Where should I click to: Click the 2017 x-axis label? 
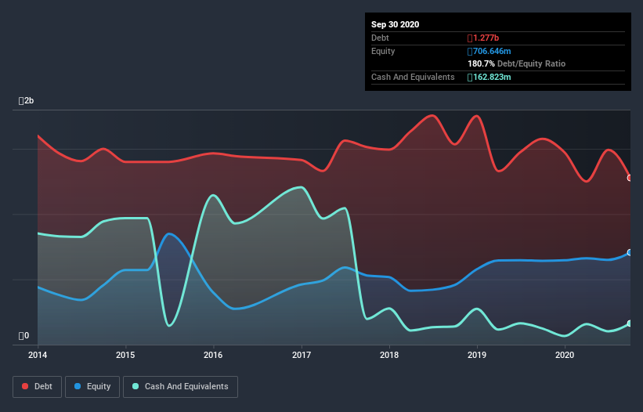point(302,355)
